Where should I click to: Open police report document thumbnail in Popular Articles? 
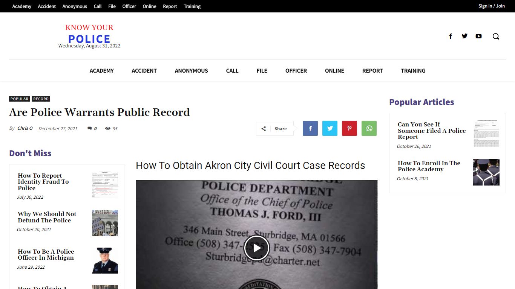[486, 134]
